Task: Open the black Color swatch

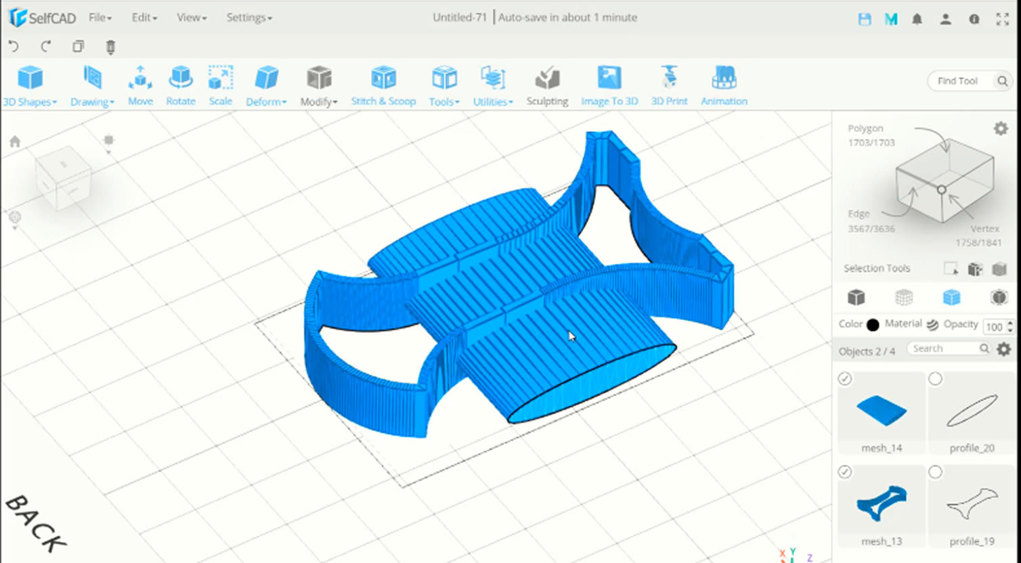Action: click(873, 325)
